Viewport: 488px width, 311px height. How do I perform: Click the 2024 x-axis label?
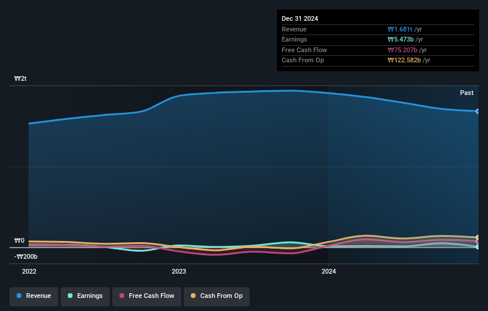(x=329, y=272)
